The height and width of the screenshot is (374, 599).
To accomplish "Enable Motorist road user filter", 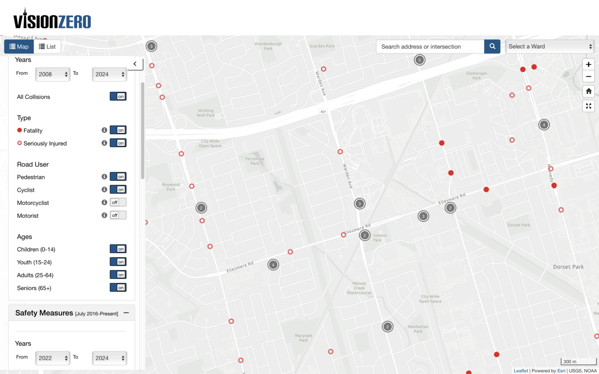I will click(x=118, y=215).
